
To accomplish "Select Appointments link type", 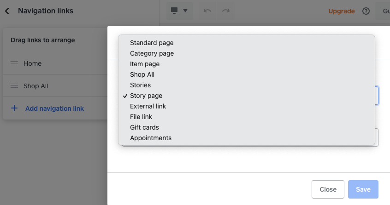I will pyautogui.click(x=151, y=138).
